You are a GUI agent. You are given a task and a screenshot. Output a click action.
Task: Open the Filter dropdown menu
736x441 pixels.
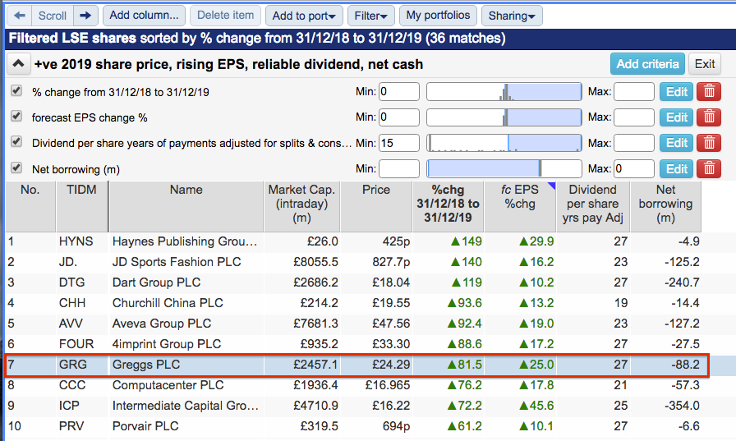coord(370,16)
